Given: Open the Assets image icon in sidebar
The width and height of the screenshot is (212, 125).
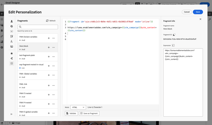Looking at the screenshot, I should [x=12, y=46].
